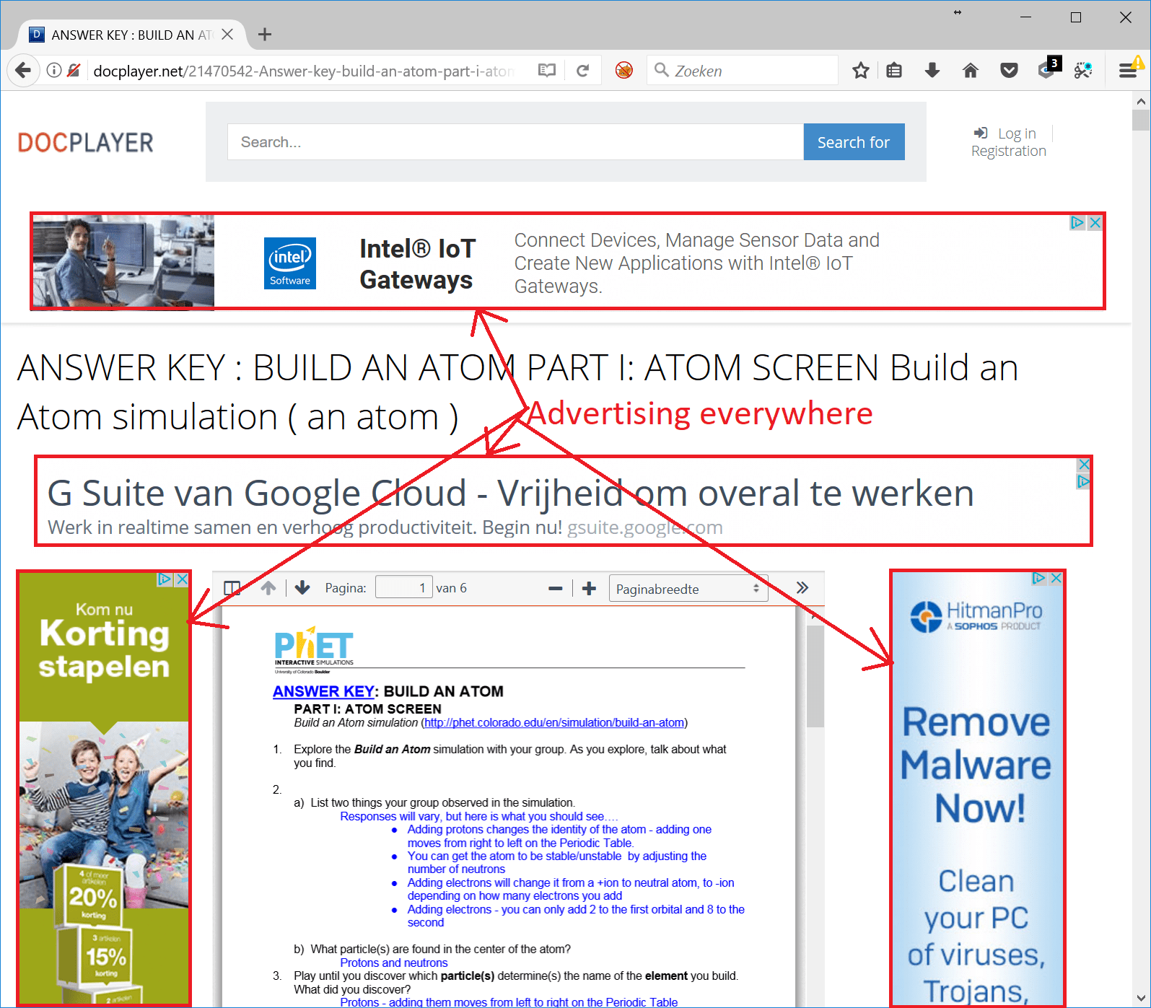Toggle Reader View book icon
The height and width of the screenshot is (1008, 1151).
(547, 71)
